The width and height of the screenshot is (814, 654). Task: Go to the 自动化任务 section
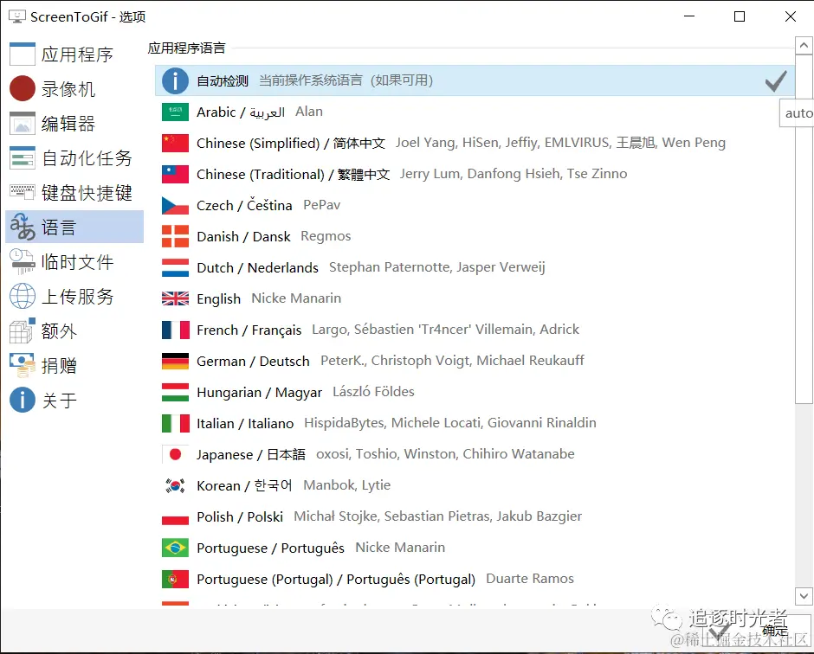[74, 157]
